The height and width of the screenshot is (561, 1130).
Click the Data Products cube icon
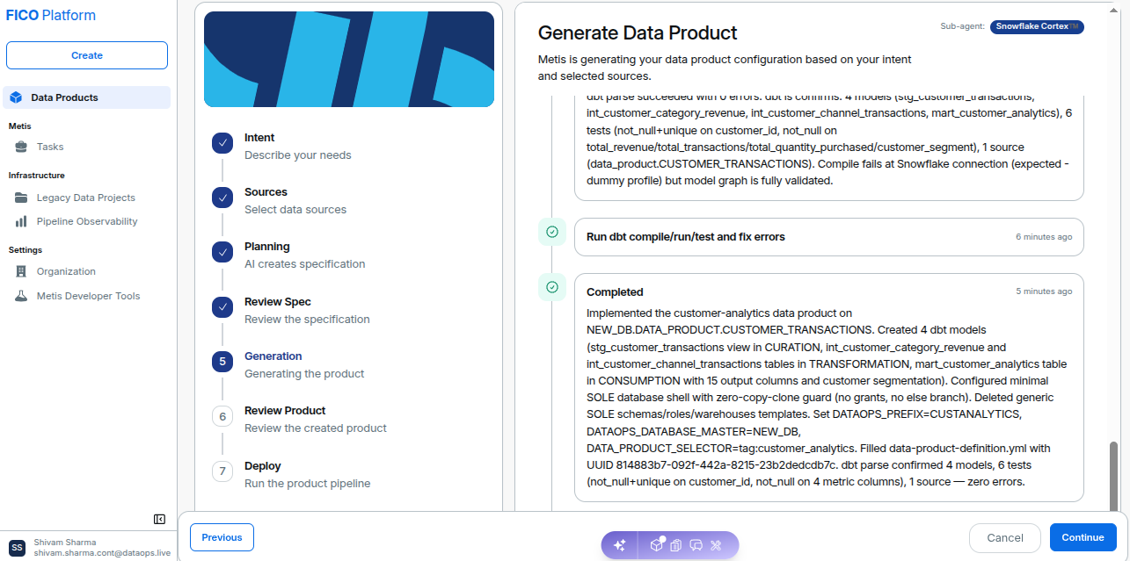click(16, 97)
